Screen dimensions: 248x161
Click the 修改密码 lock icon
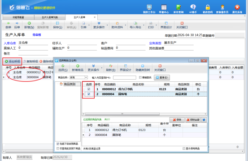tap(208, 9)
